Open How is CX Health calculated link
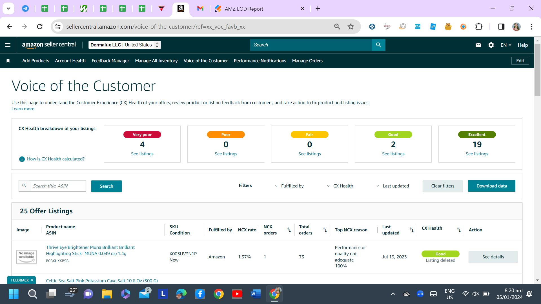This screenshot has width=541, height=304. 56,159
